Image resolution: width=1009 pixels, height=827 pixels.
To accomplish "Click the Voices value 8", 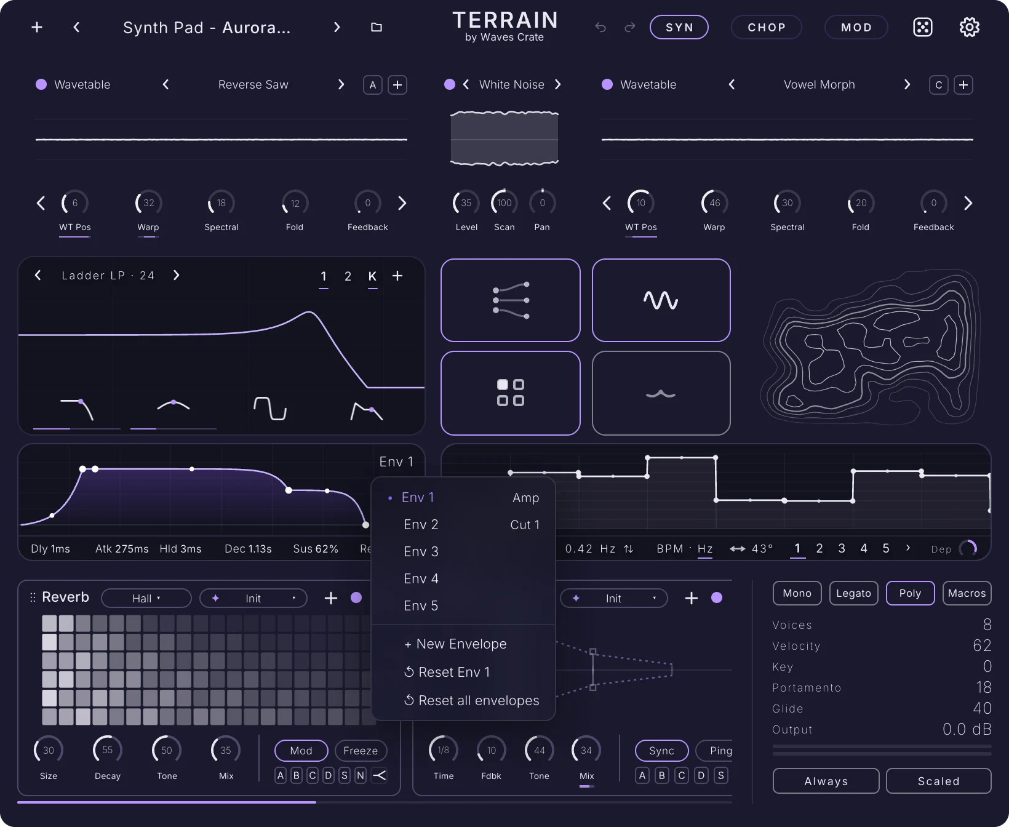I will 987,625.
